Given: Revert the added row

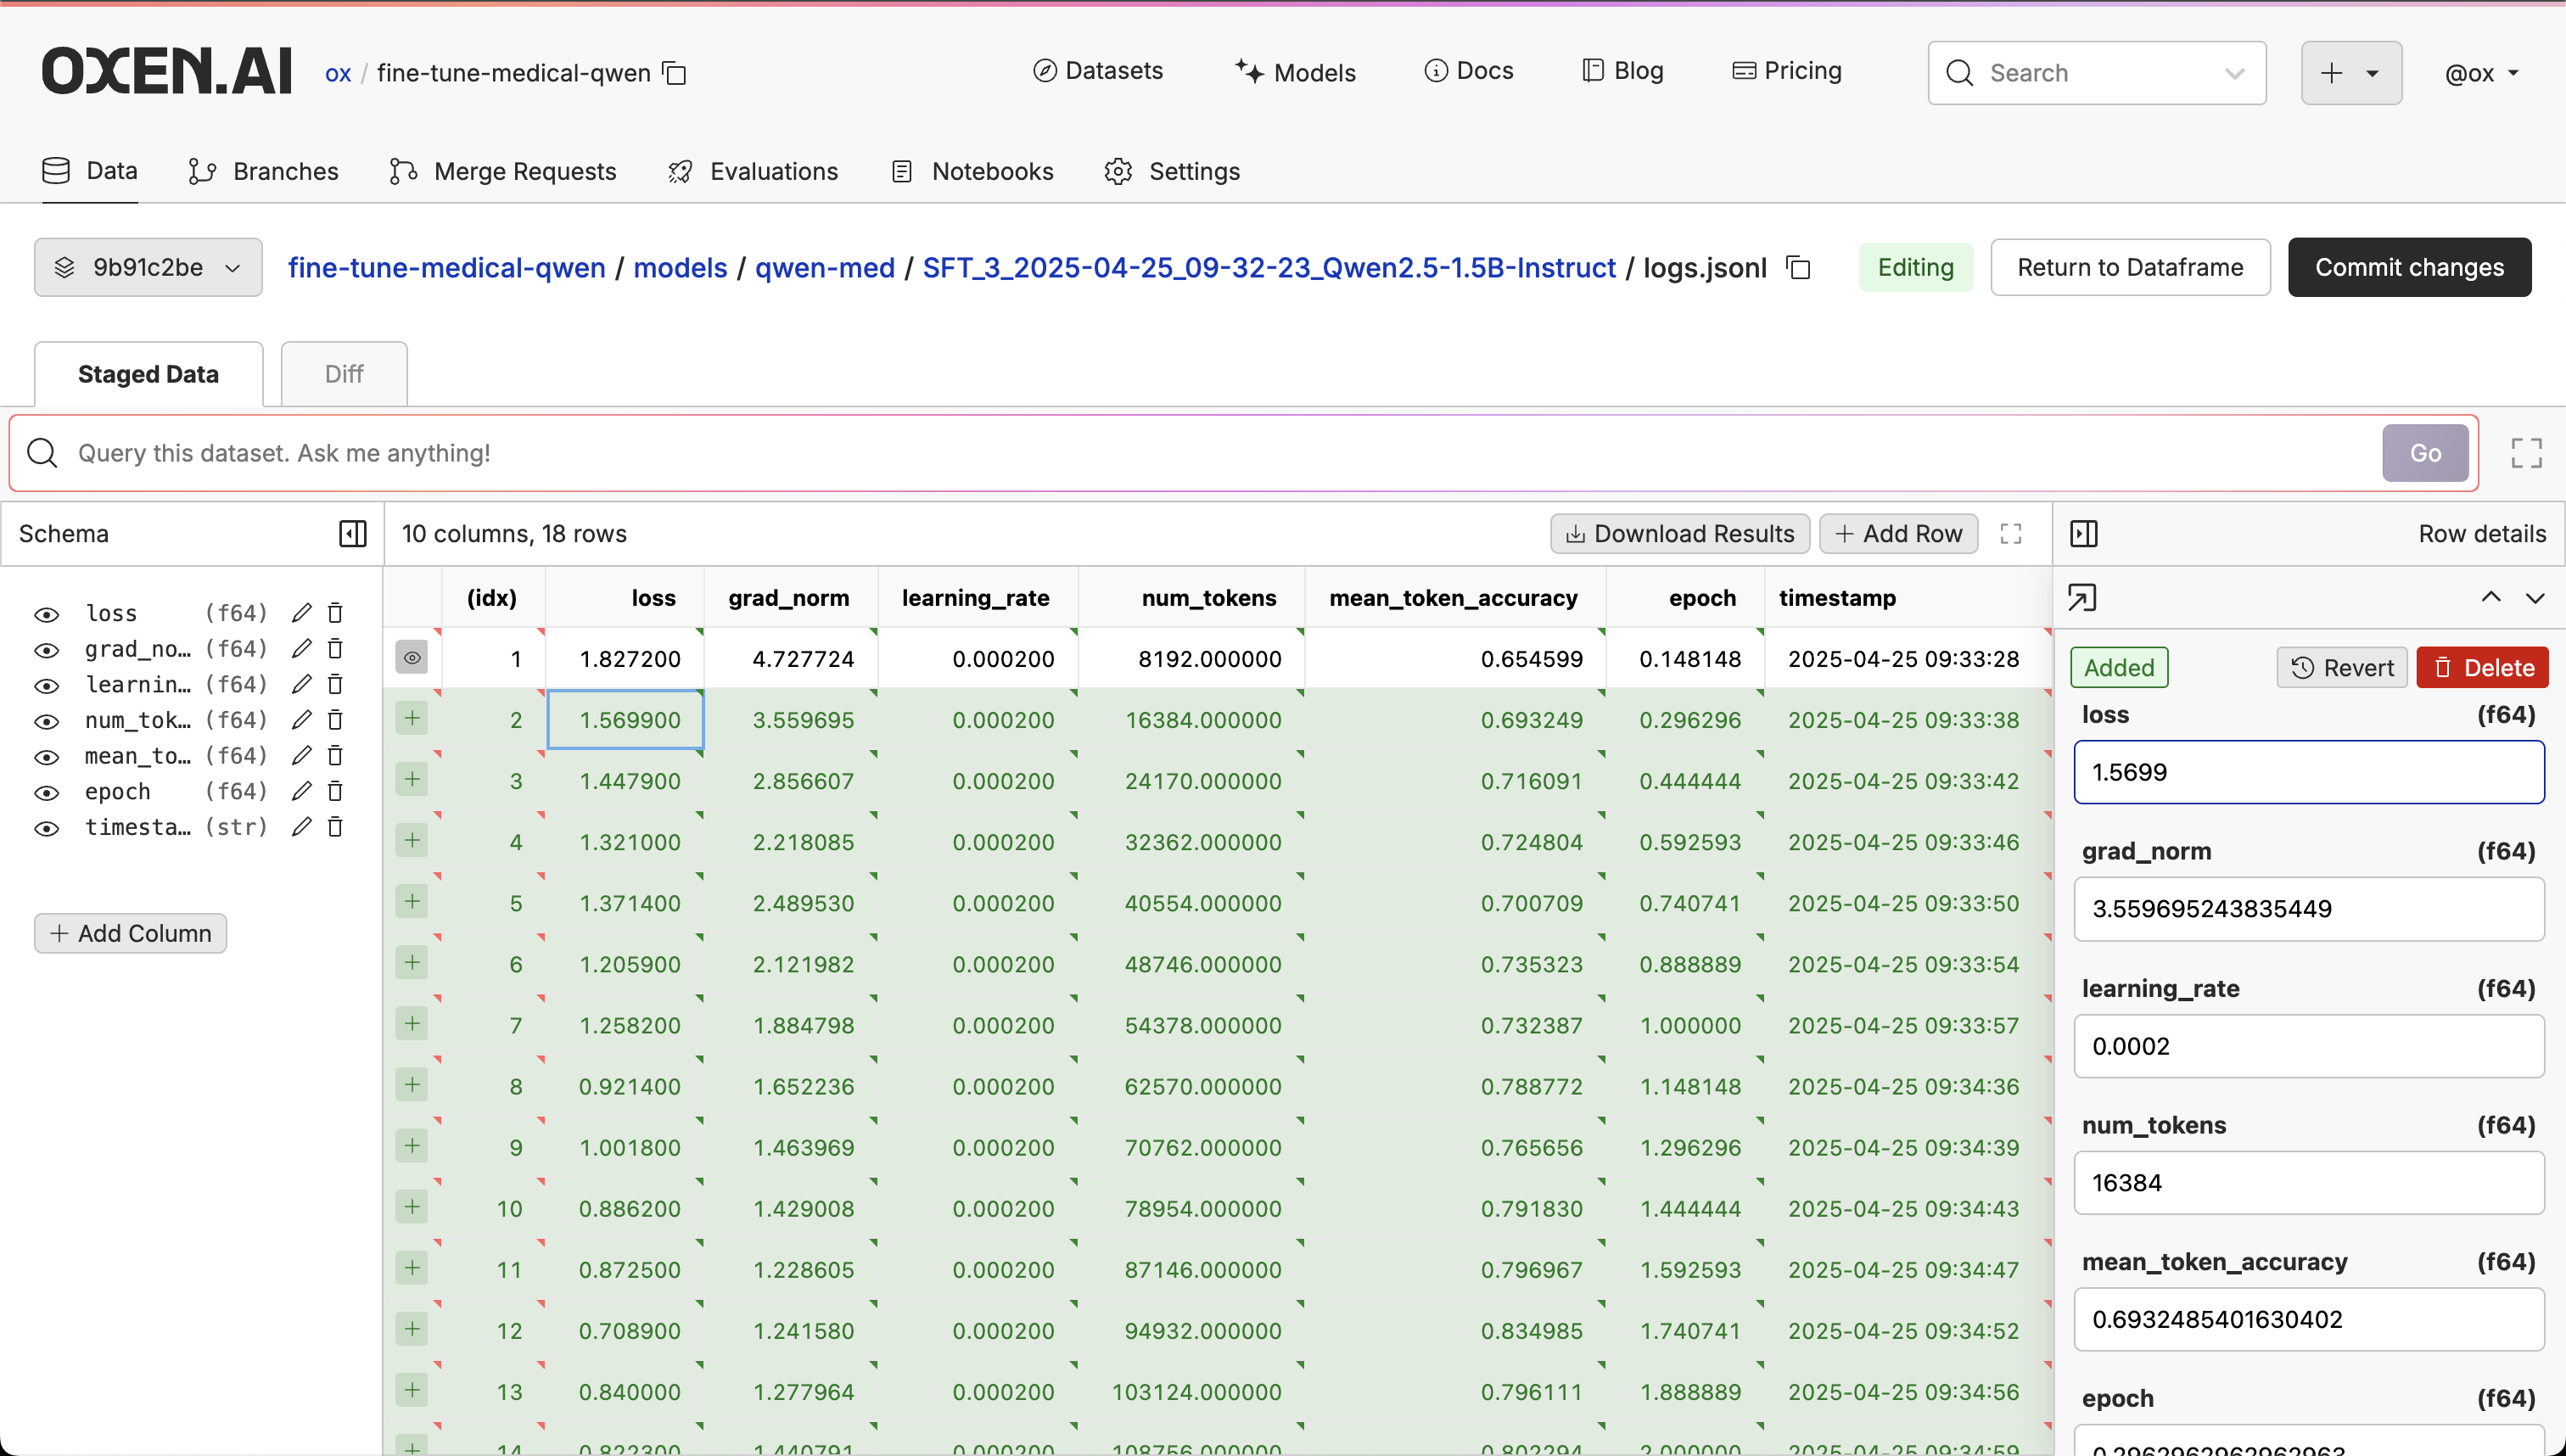Looking at the screenshot, I should pyautogui.click(x=2341, y=668).
